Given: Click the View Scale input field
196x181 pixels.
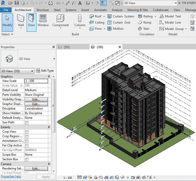Looking at the screenshot, I should 36,81.
